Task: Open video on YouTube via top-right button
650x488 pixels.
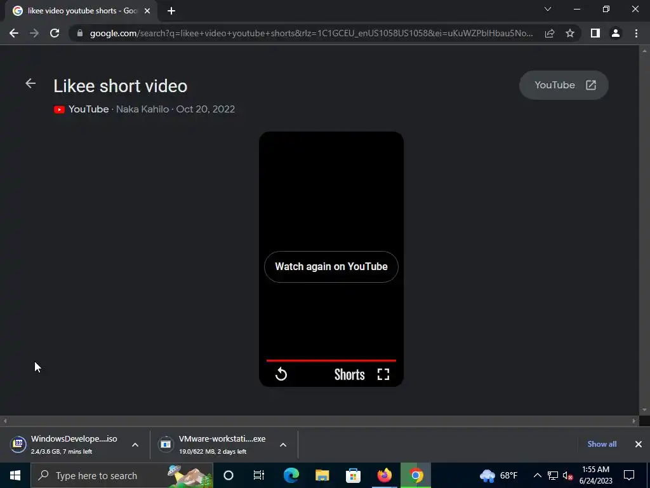Action: click(x=564, y=85)
